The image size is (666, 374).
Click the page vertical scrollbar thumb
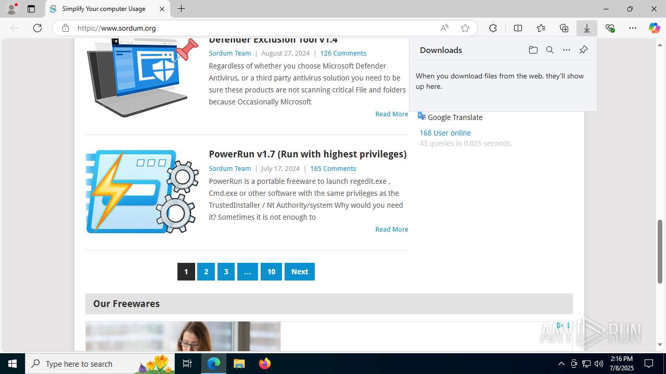pyautogui.click(x=660, y=252)
